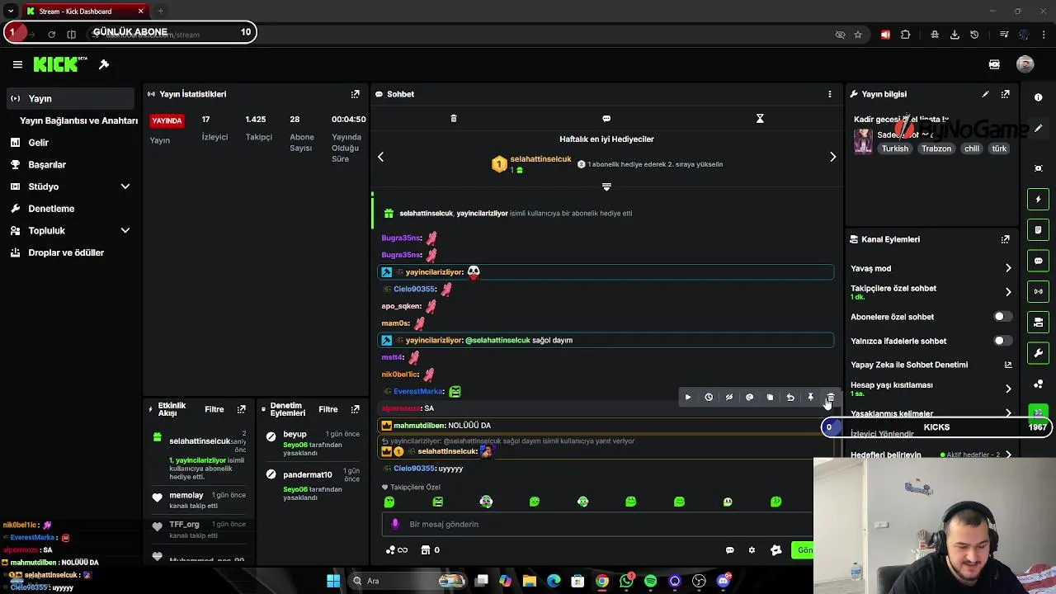Click the username selahattinselcuk in the gifter leaderboard

coord(540,158)
